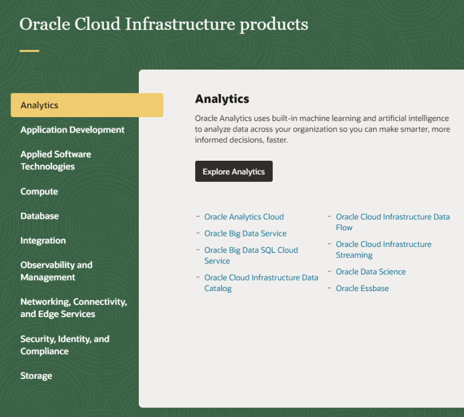Switch to Application Development tab
The width and height of the screenshot is (464, 417).
(72, 130)
